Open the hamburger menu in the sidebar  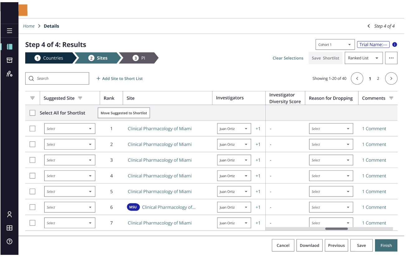9,31
